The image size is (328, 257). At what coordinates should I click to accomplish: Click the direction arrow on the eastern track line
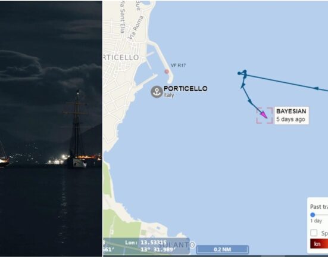(x=316, y=88)
